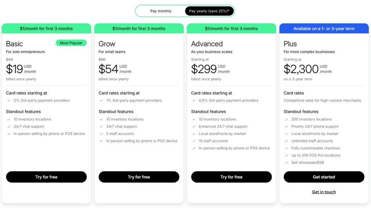Click Get started on the Plus plan
This screenshot has height=208, width=371.
pyautogui.click(x=324, y=177)
